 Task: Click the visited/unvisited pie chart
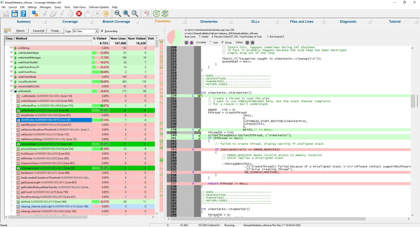(175, 37)
